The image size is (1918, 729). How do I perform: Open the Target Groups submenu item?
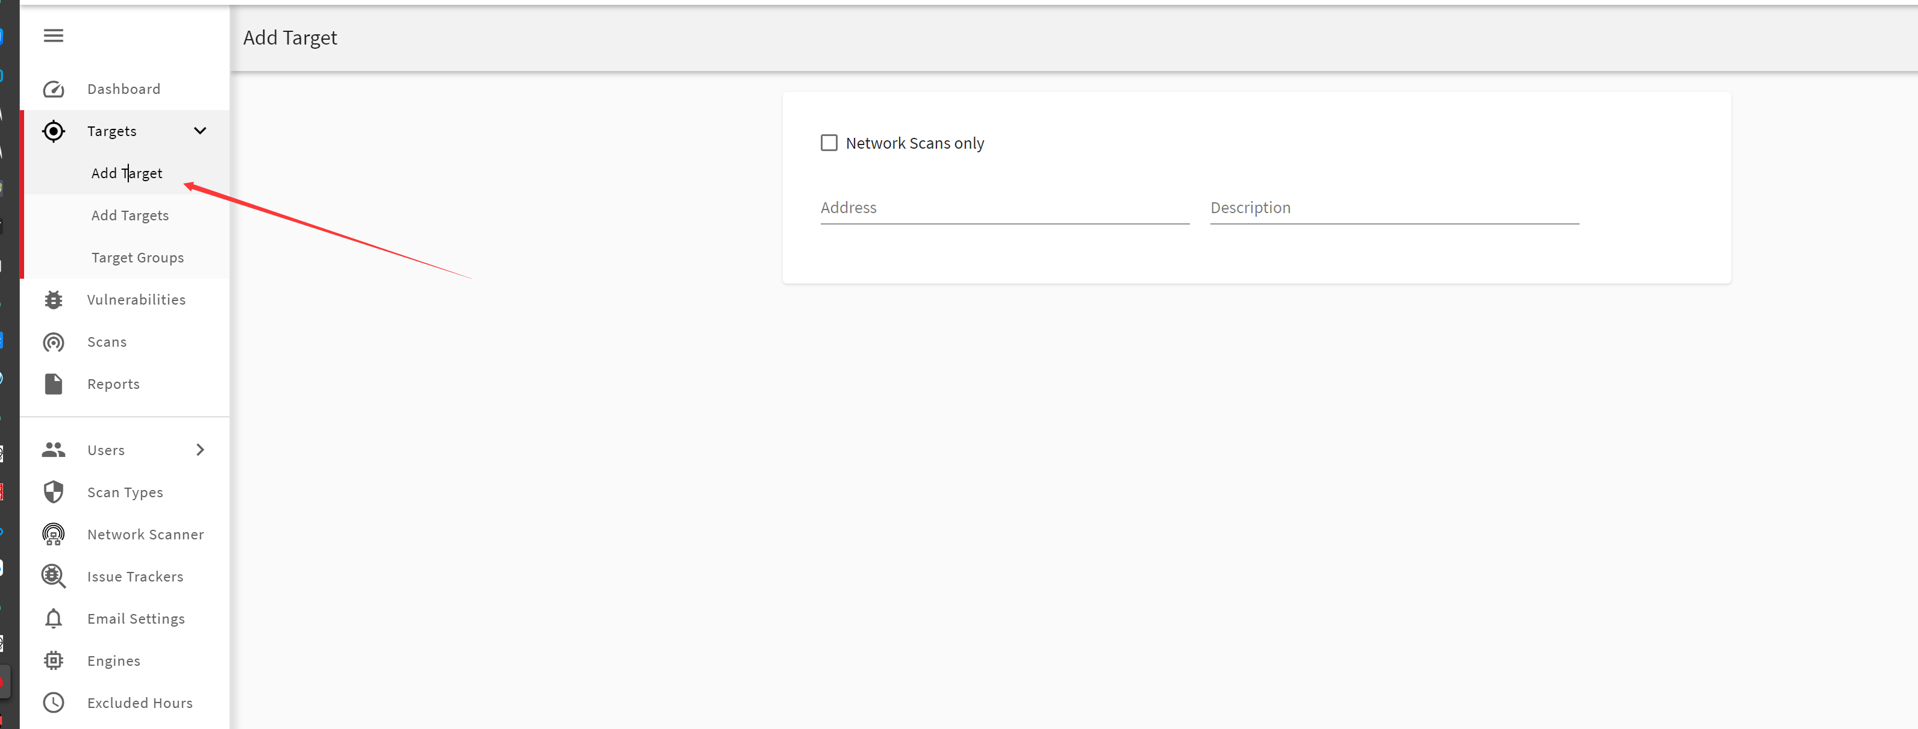tap(138, 258)
